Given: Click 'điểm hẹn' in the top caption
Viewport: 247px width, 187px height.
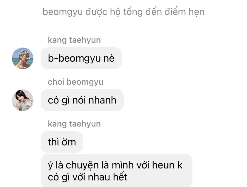Looking at the screenshot, I should coord(184,12).
